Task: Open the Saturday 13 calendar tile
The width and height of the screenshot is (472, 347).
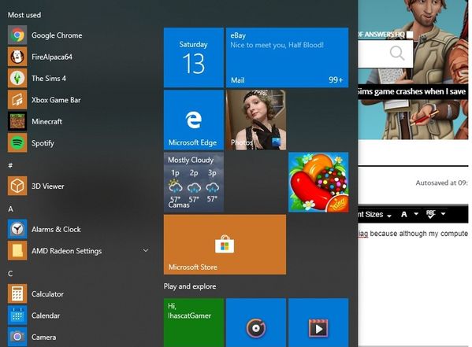Action: (194, 57)
